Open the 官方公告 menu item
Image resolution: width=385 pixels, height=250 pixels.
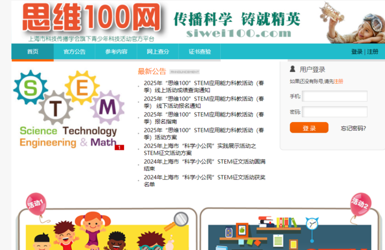tap(74, 51)
